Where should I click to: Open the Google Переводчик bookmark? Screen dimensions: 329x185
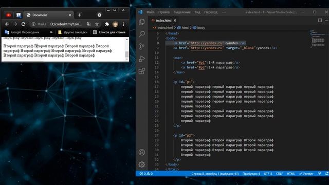pos(22,32)
